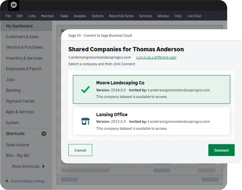Image resolution: width=242 pixels, height=190 pixels.
Task: Select the Moore Landscaping Co company card
Action: (x=151, y=89)
